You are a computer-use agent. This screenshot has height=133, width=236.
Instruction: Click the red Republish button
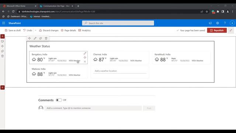click(217, 30)
